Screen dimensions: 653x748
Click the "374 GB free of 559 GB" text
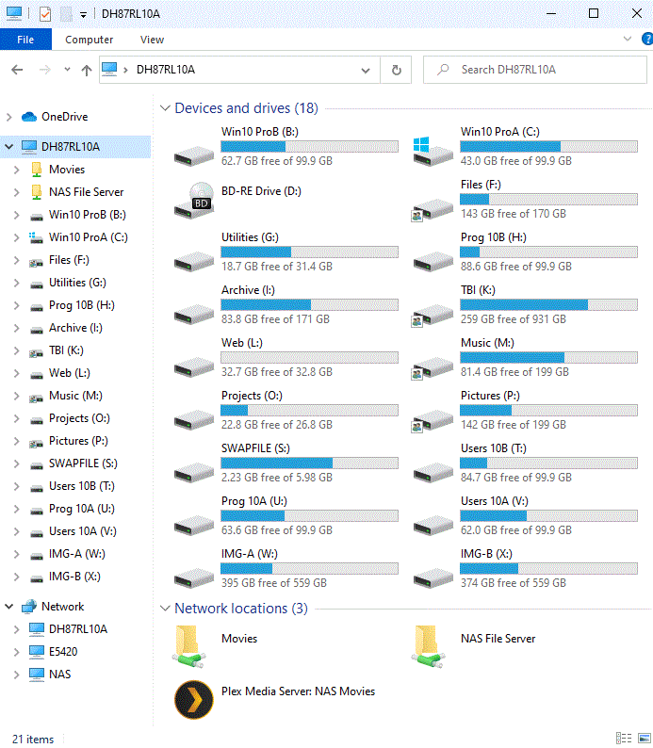[x=514, y=583]
